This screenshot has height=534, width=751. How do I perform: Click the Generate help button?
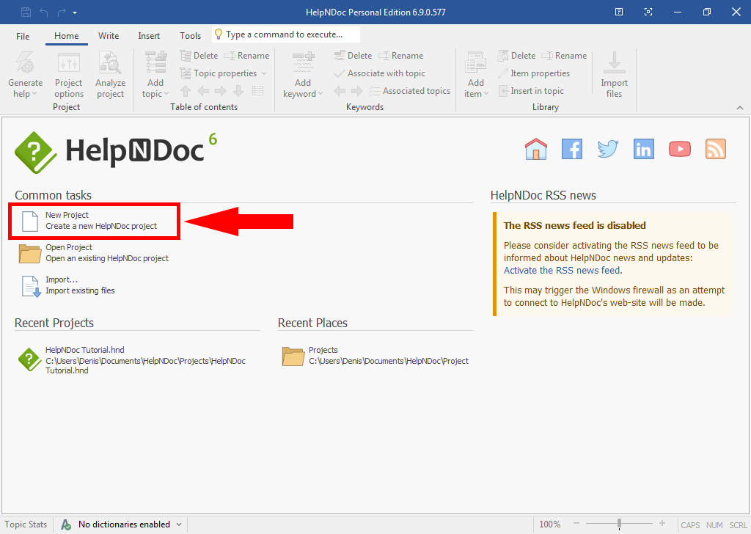click(x=26, y=75)
